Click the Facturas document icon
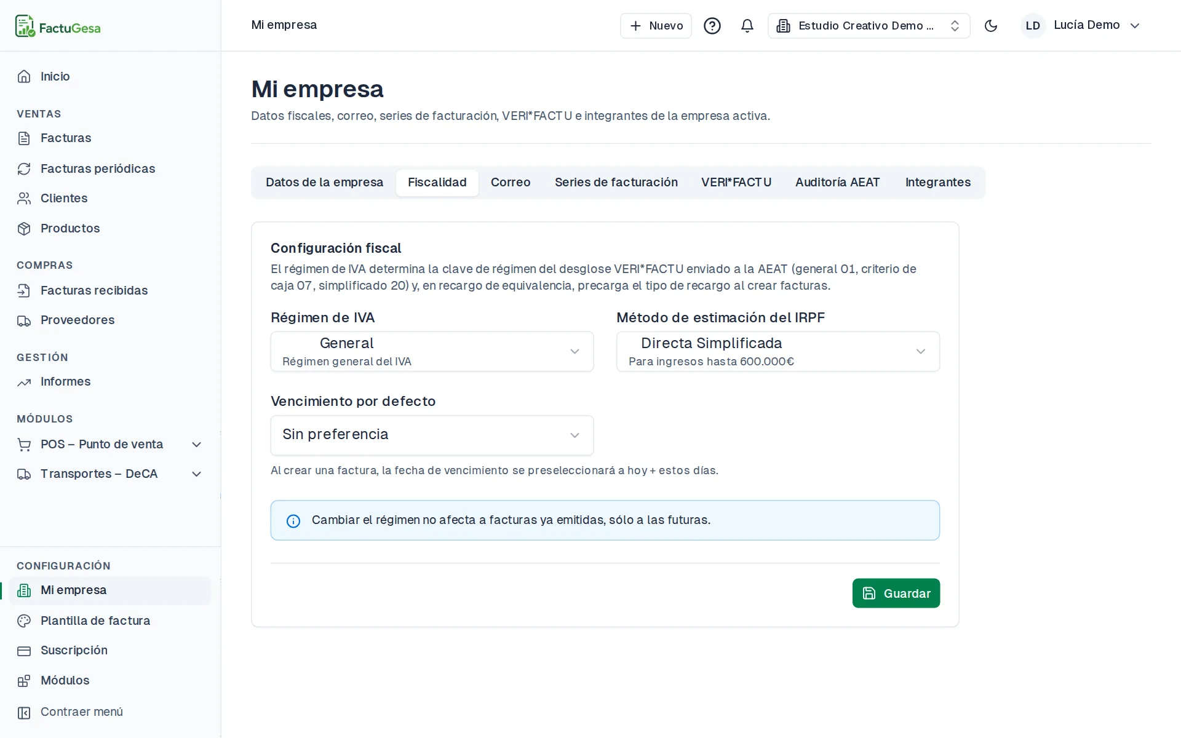 24,138
